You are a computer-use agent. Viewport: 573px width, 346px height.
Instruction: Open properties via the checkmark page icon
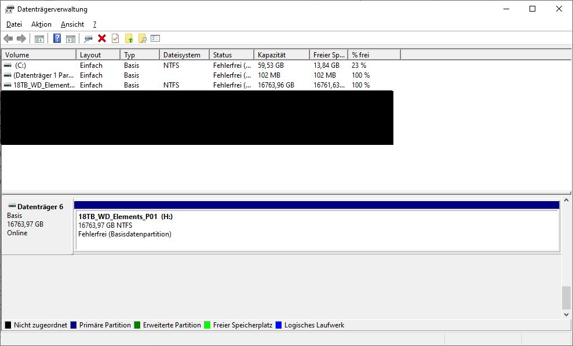click(115, 38)
